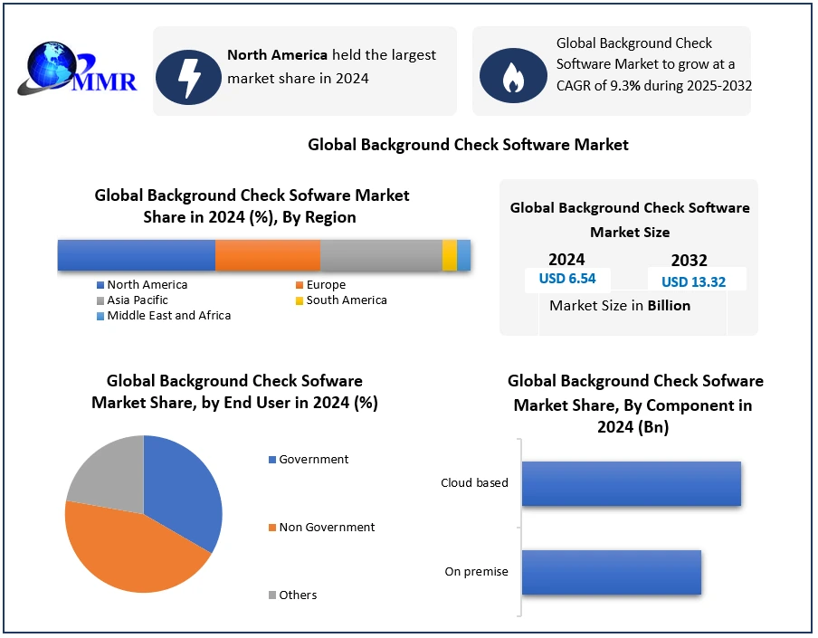Select the On premise bar
The width and height of the screenshot is (818, 638).
point(611,572)
